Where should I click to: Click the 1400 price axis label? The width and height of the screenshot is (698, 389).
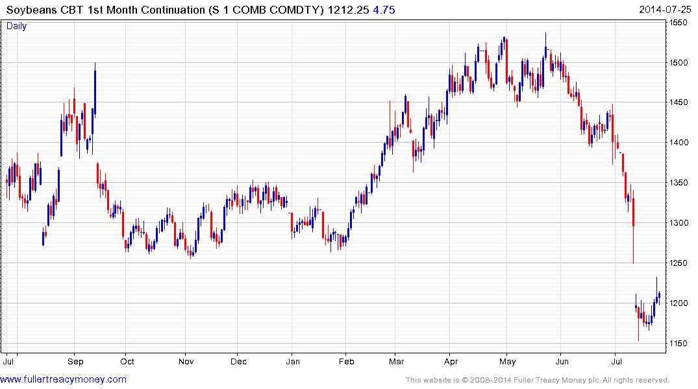[x=679, y=143]
